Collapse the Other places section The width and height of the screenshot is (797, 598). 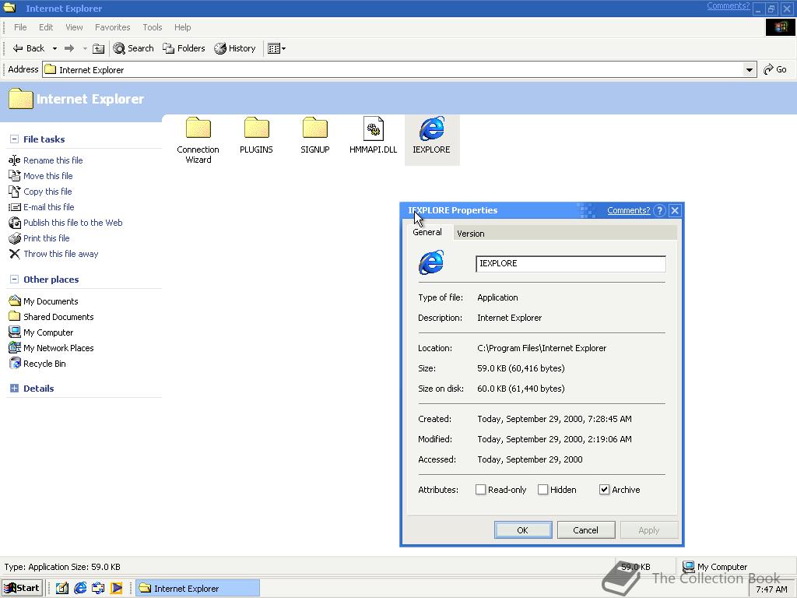(x=14, y=280)
